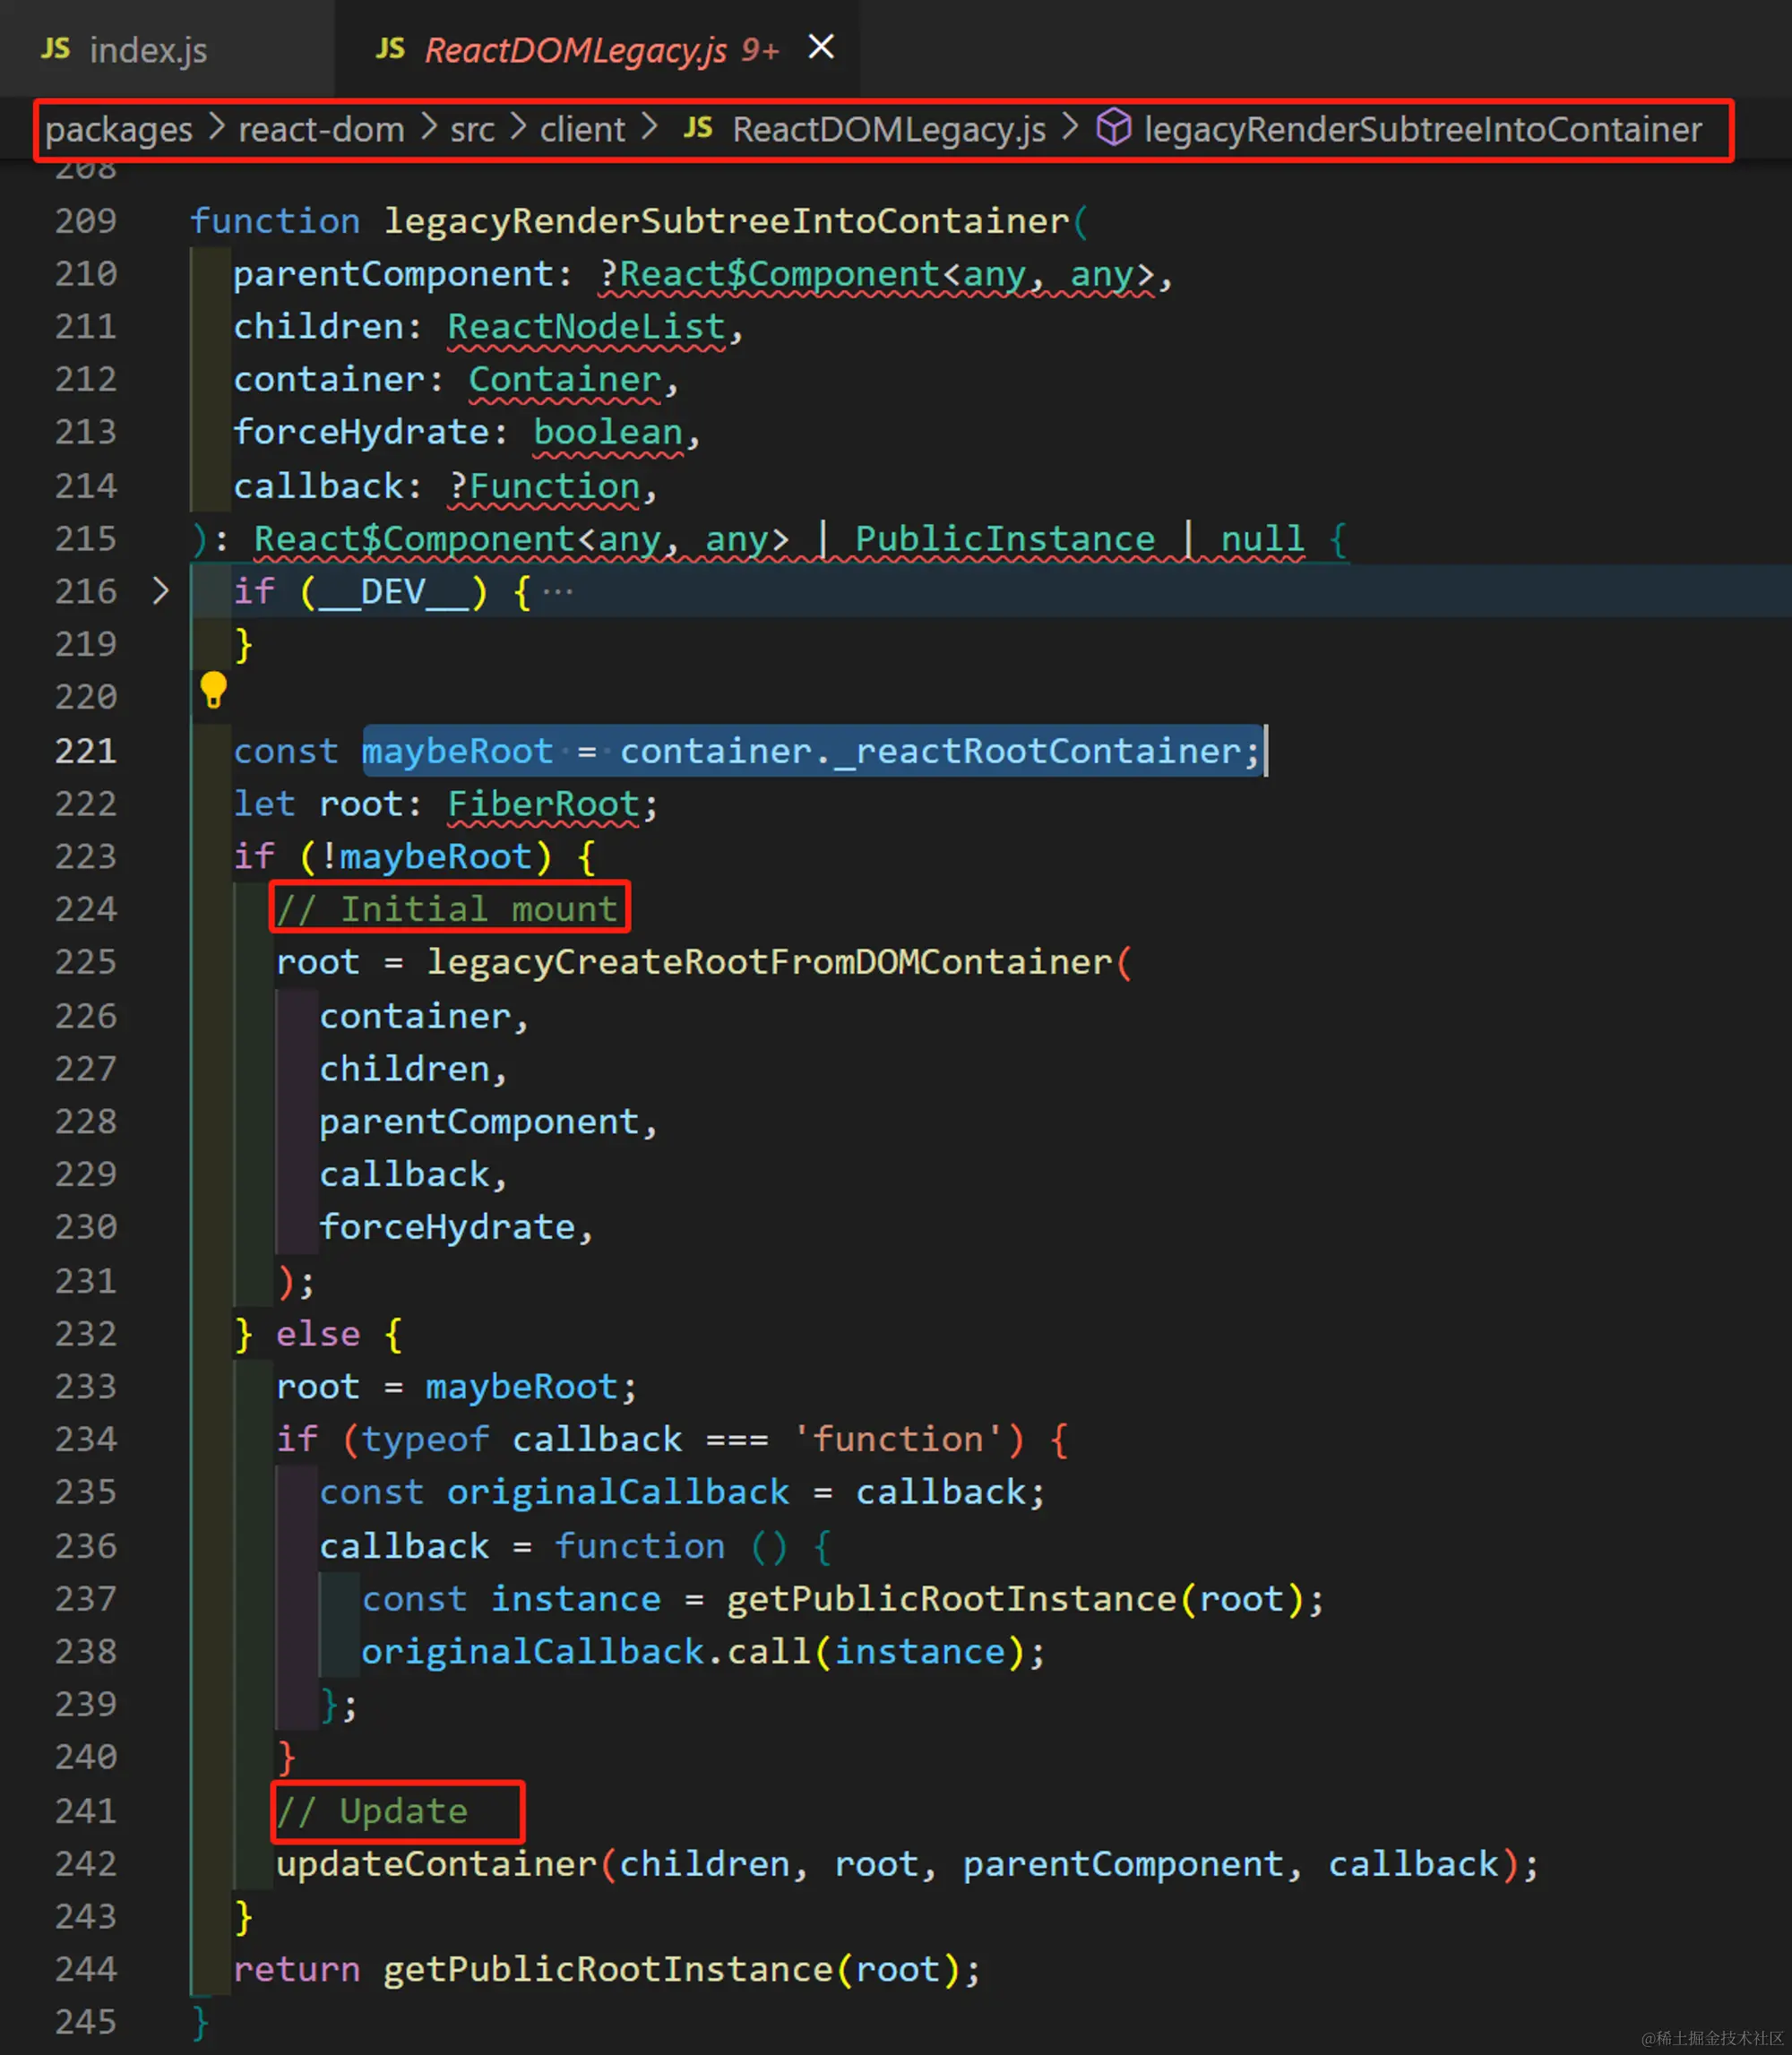Click the yellow lightbulb quick-fix icon
The width and height of the screenshot is (1792, 2055).
pyautogui.click(x=213, y=690)
